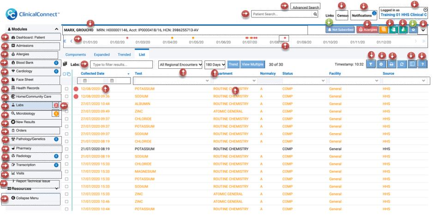Screen dimensions: 434x217
Task: Check the box beside 27/07/2020 ALBUMIN
Action: pos(66,104)
